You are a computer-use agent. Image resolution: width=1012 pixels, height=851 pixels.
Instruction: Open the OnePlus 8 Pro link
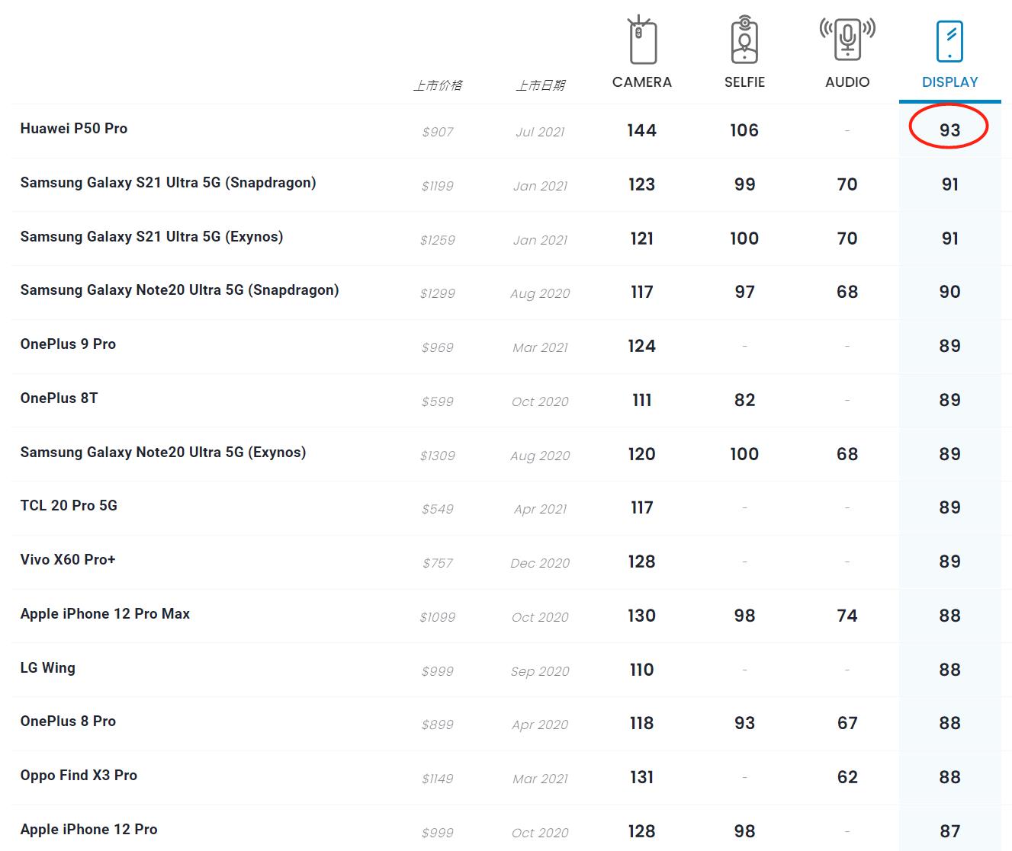tap(68, 721)
